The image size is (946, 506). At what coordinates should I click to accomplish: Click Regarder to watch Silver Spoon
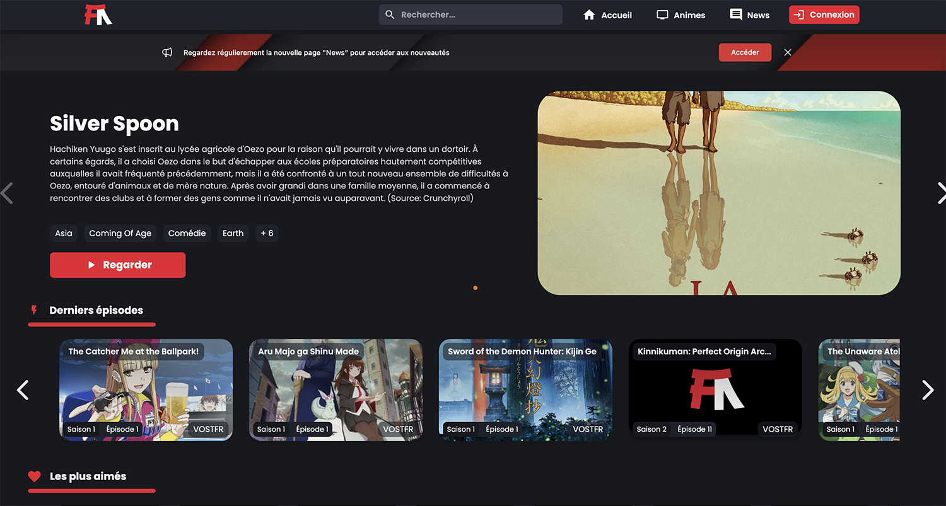pos(118,265)
